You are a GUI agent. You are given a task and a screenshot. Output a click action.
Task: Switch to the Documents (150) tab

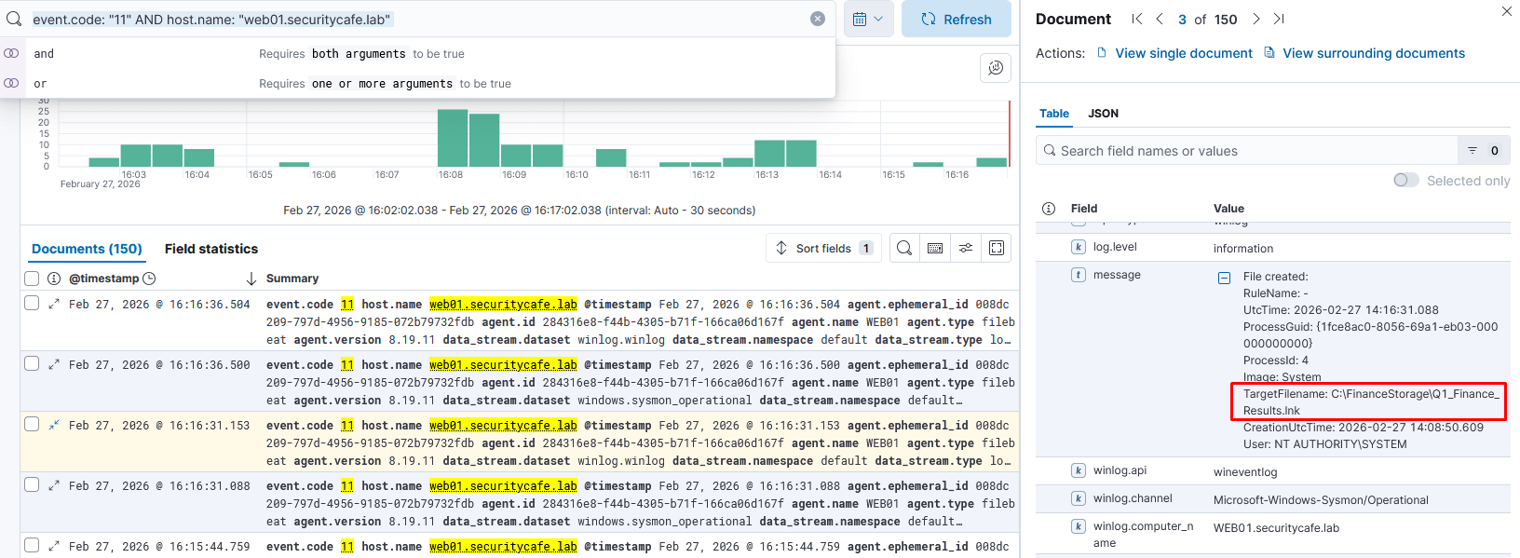point(87,249)
